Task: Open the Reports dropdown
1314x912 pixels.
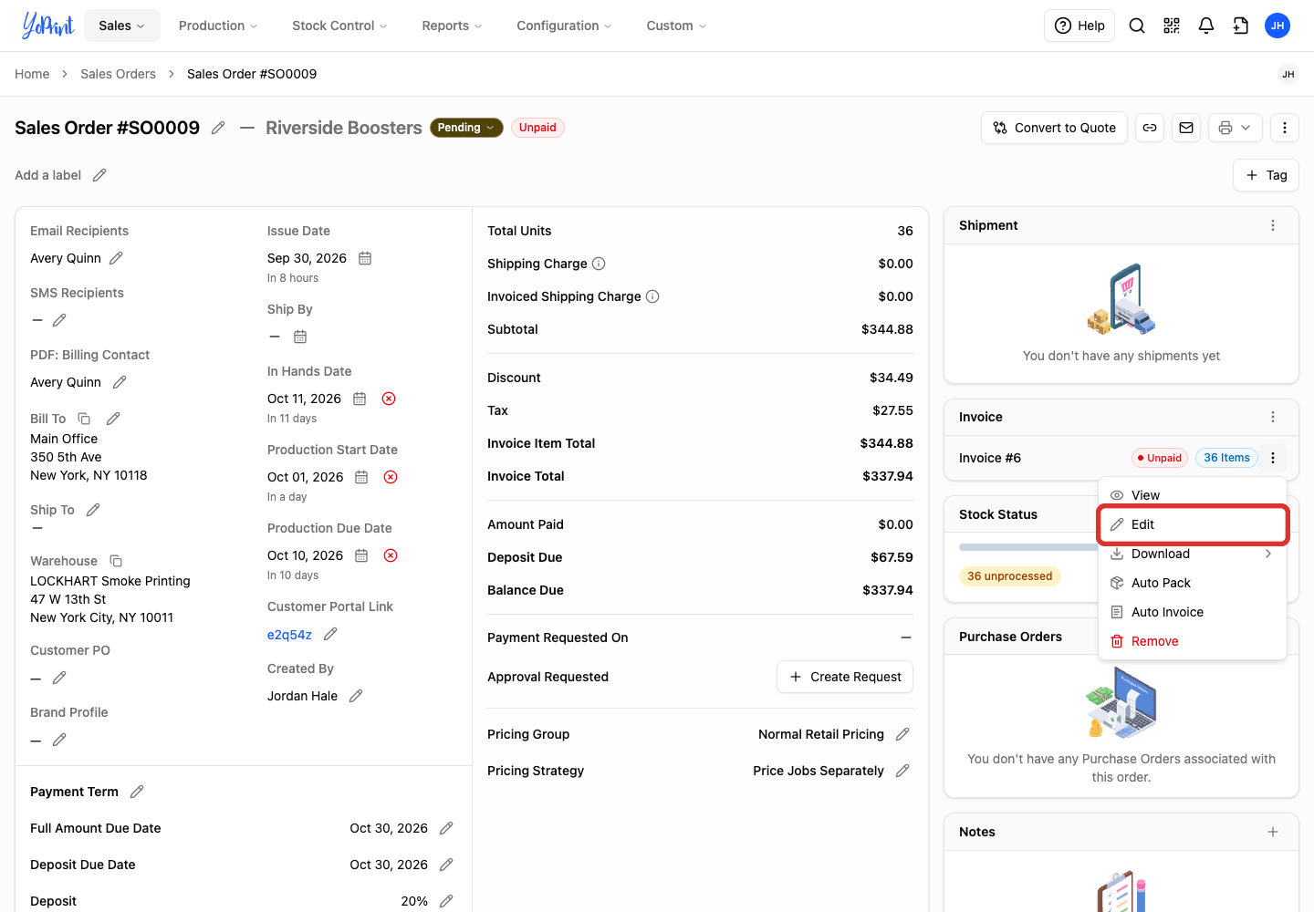Action: (x=452, y=26)
